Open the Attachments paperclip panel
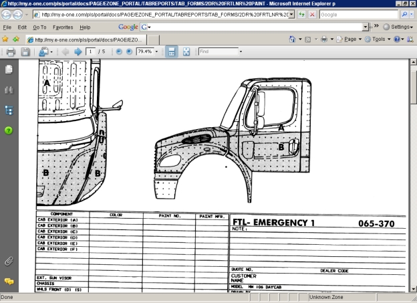417x303 pixels. click(9, 262)
